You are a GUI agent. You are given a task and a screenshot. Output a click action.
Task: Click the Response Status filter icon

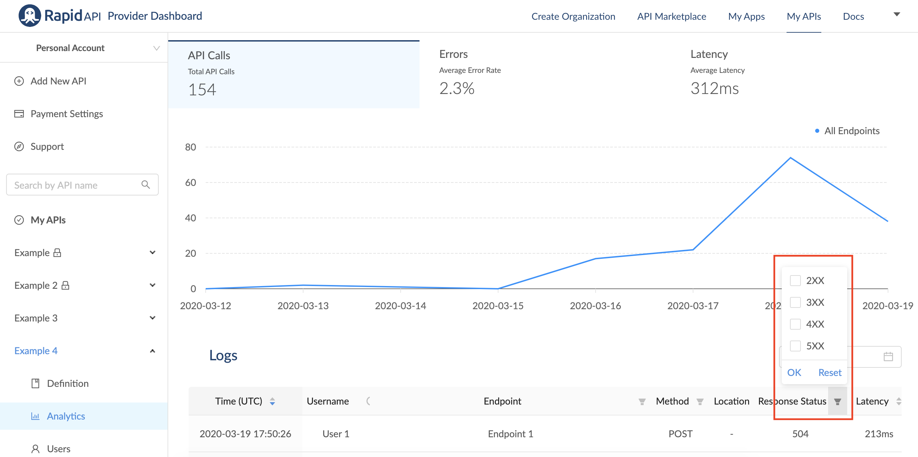(x=837, y=402)
